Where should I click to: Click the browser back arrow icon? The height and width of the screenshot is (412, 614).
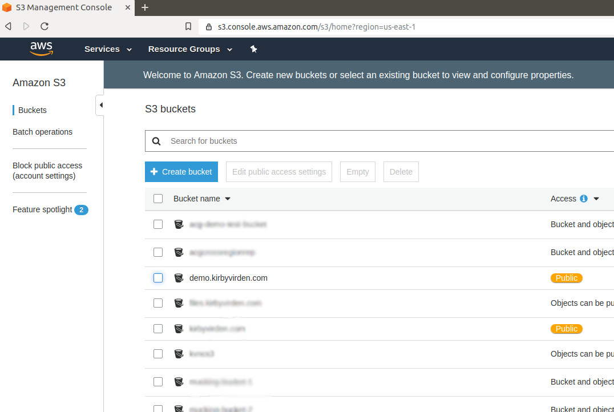click(x=7, y=26)
